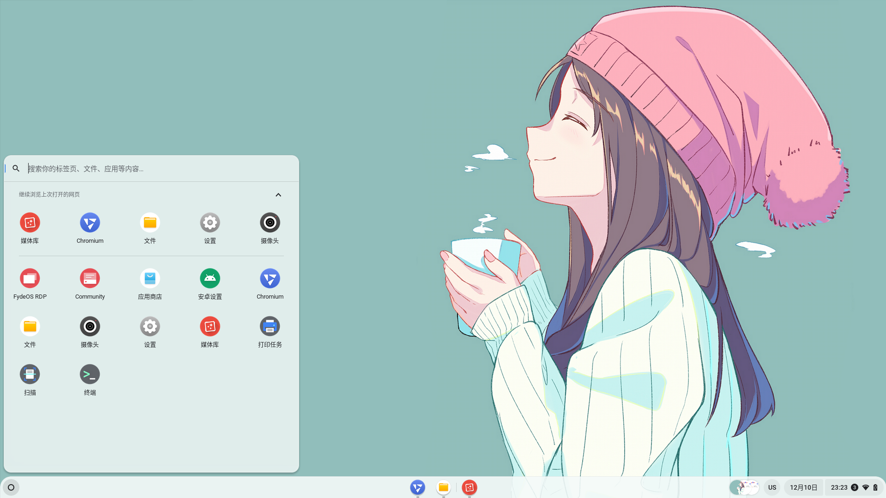886x498 pixels.
Task: Click the launcher circle button on shelf
Action: pos(11,487)
